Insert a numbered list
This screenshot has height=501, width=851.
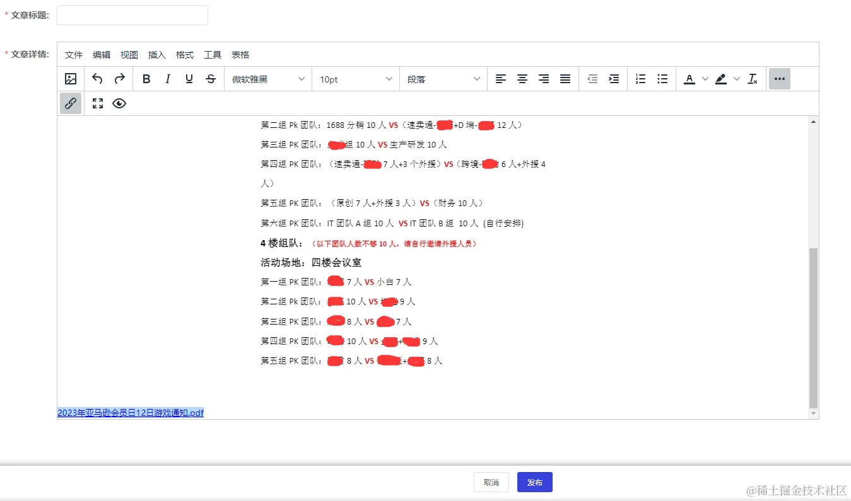[x=641, y=79]
